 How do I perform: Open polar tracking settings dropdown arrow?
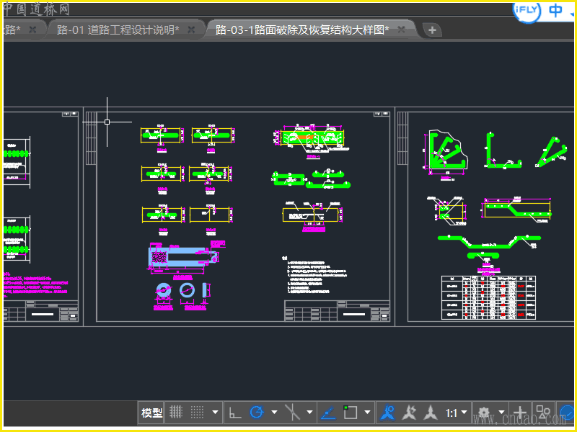coord(274,413)
